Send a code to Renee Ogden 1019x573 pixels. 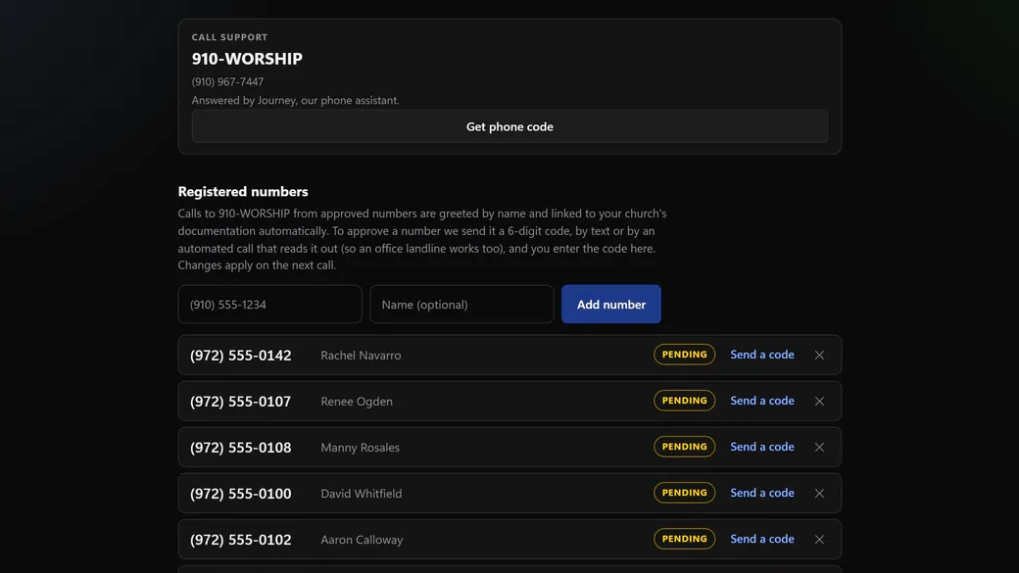[x=761, y=401]
